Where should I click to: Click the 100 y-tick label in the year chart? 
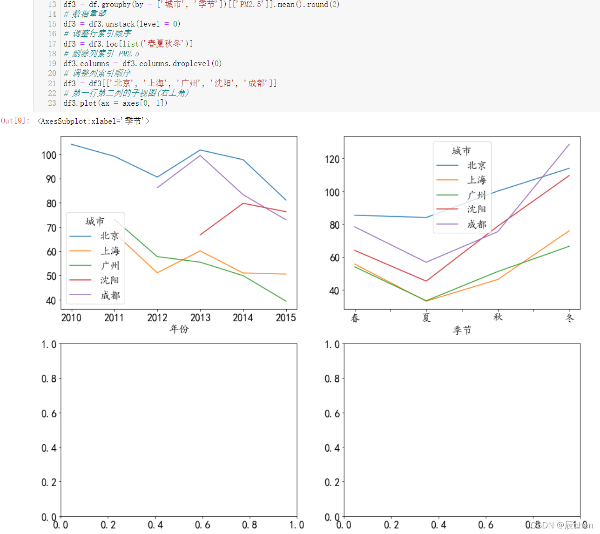pyautogui.click(x=49, y=155)
